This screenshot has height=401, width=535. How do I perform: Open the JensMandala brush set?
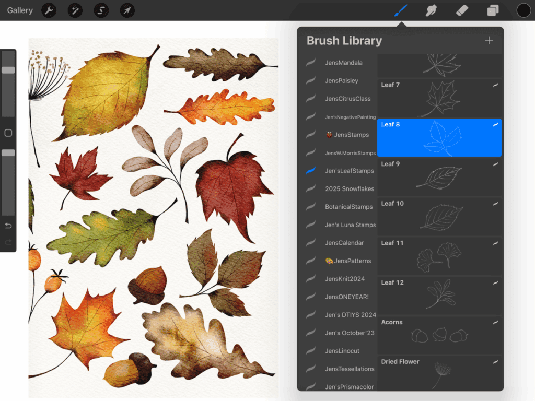coord(344,63)
